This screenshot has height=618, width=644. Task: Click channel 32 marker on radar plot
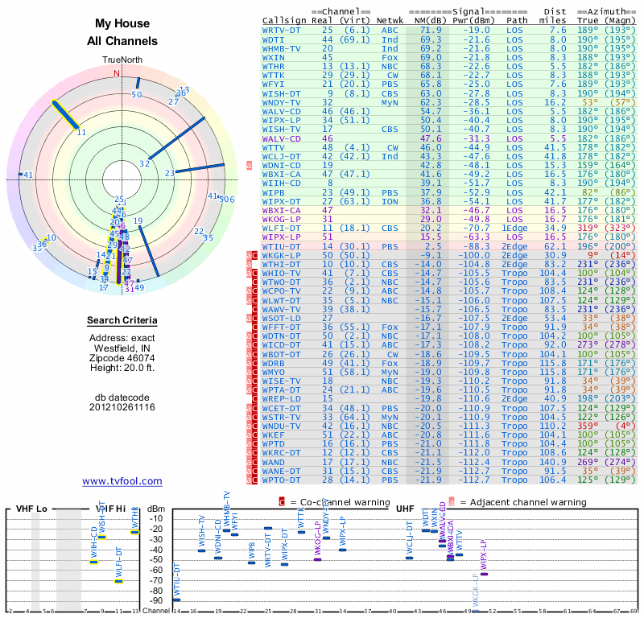(176, 138)
